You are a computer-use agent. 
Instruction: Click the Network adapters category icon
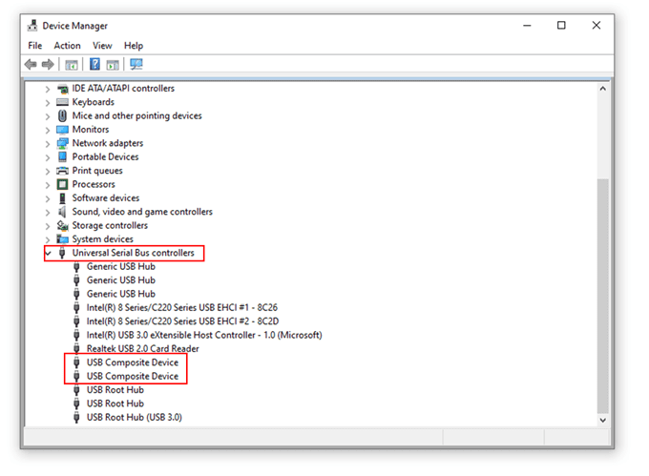pyautogui.click(x=63, y=143)
